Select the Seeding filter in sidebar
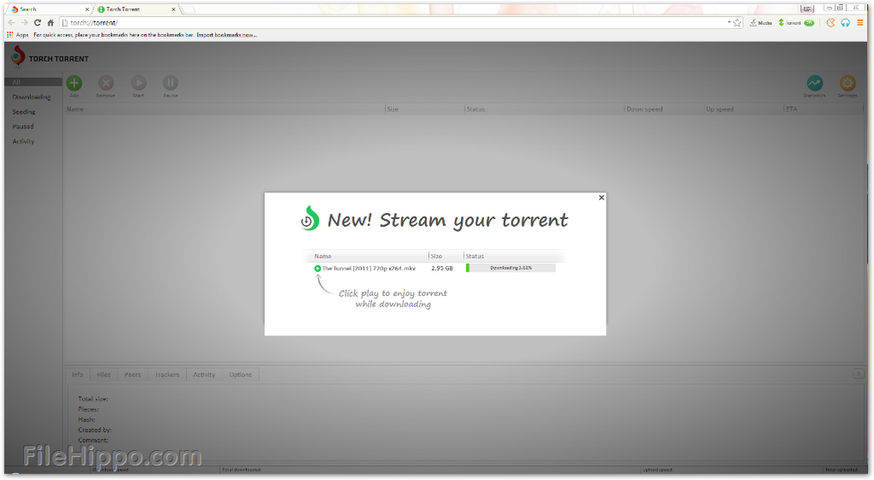874x480 pixels. pyautogui.click(x=24, y=112)
